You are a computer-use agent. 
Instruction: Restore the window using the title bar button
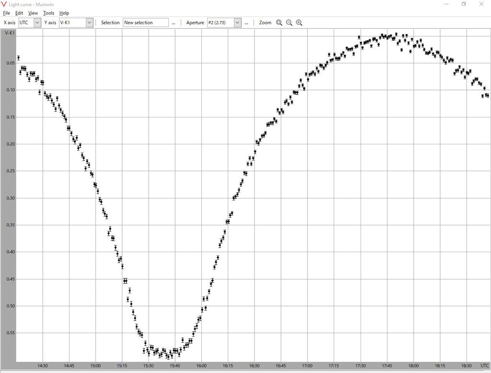[464, 4]
